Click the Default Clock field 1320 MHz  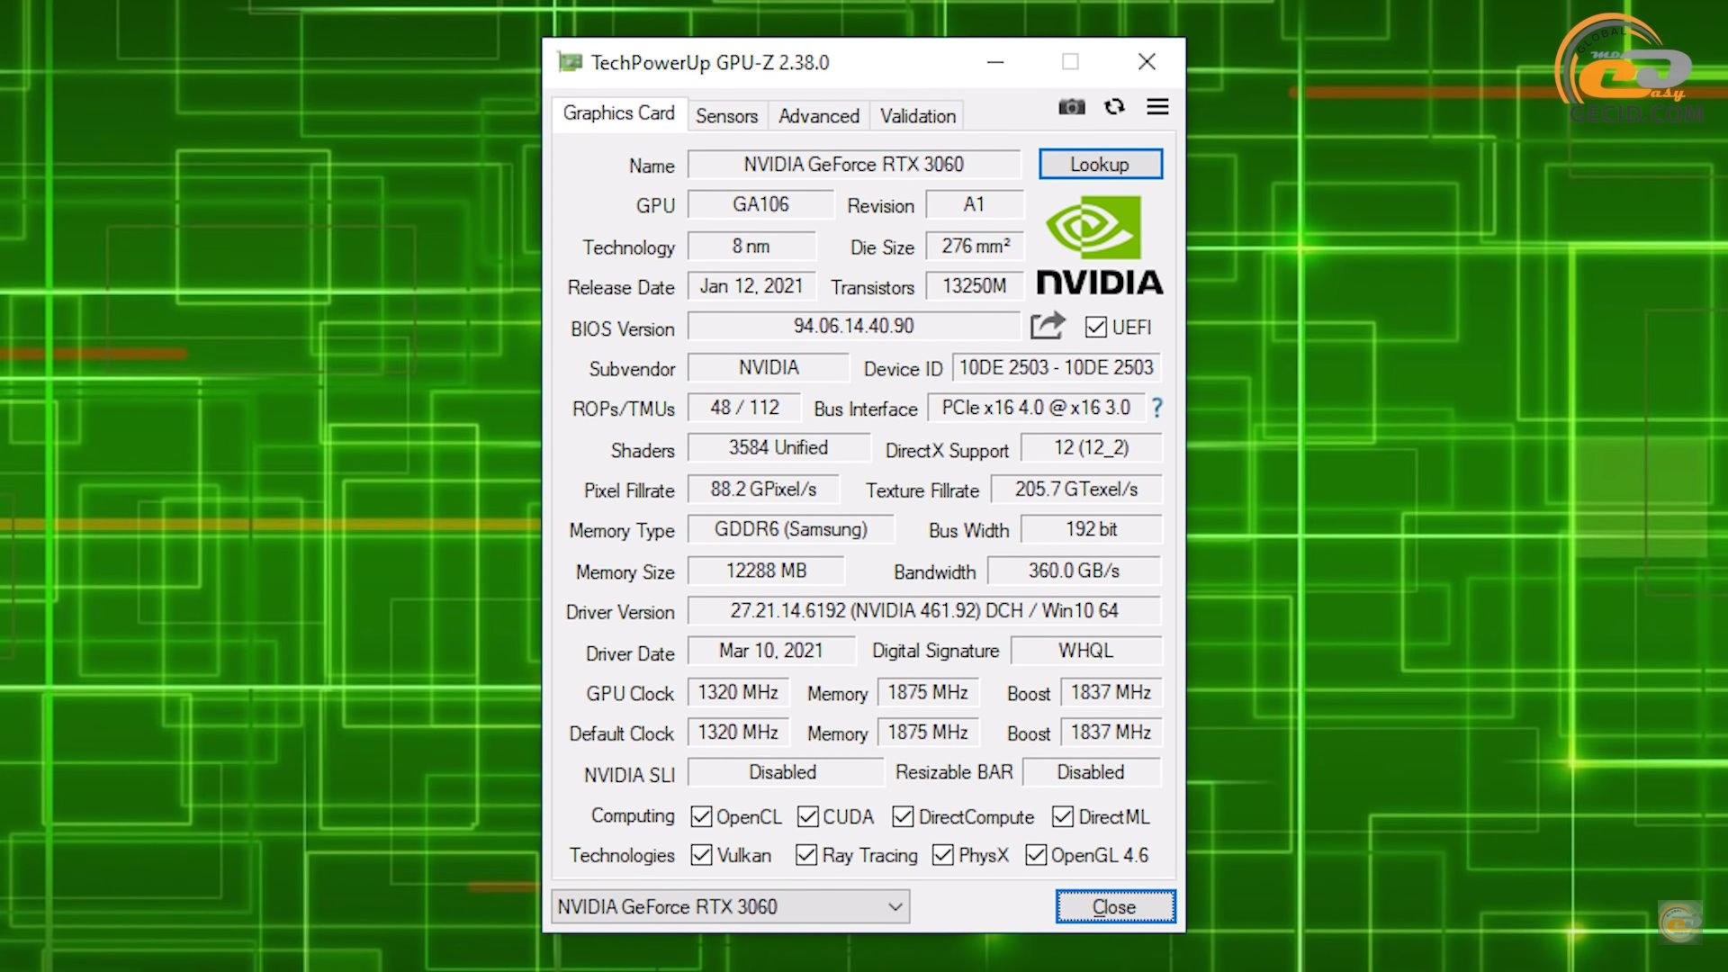738,733
